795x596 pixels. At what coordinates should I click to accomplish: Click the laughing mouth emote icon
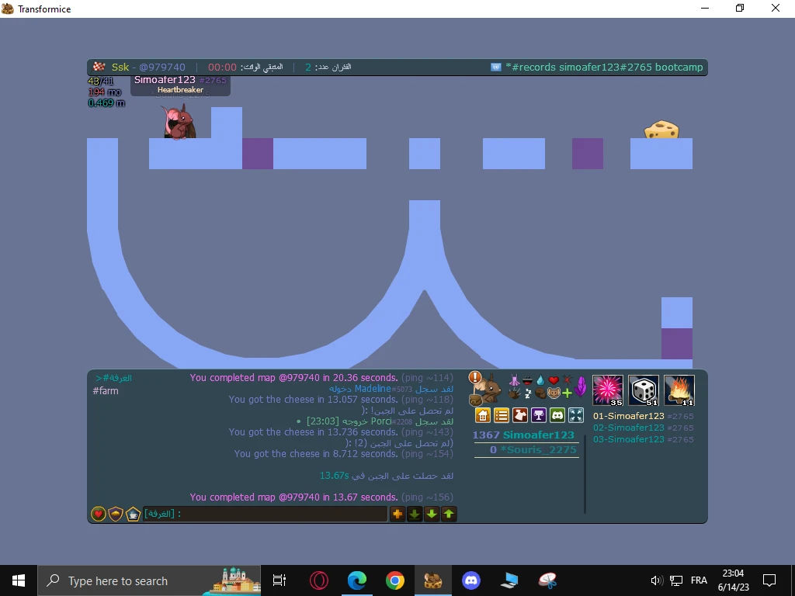coord(528,380)
